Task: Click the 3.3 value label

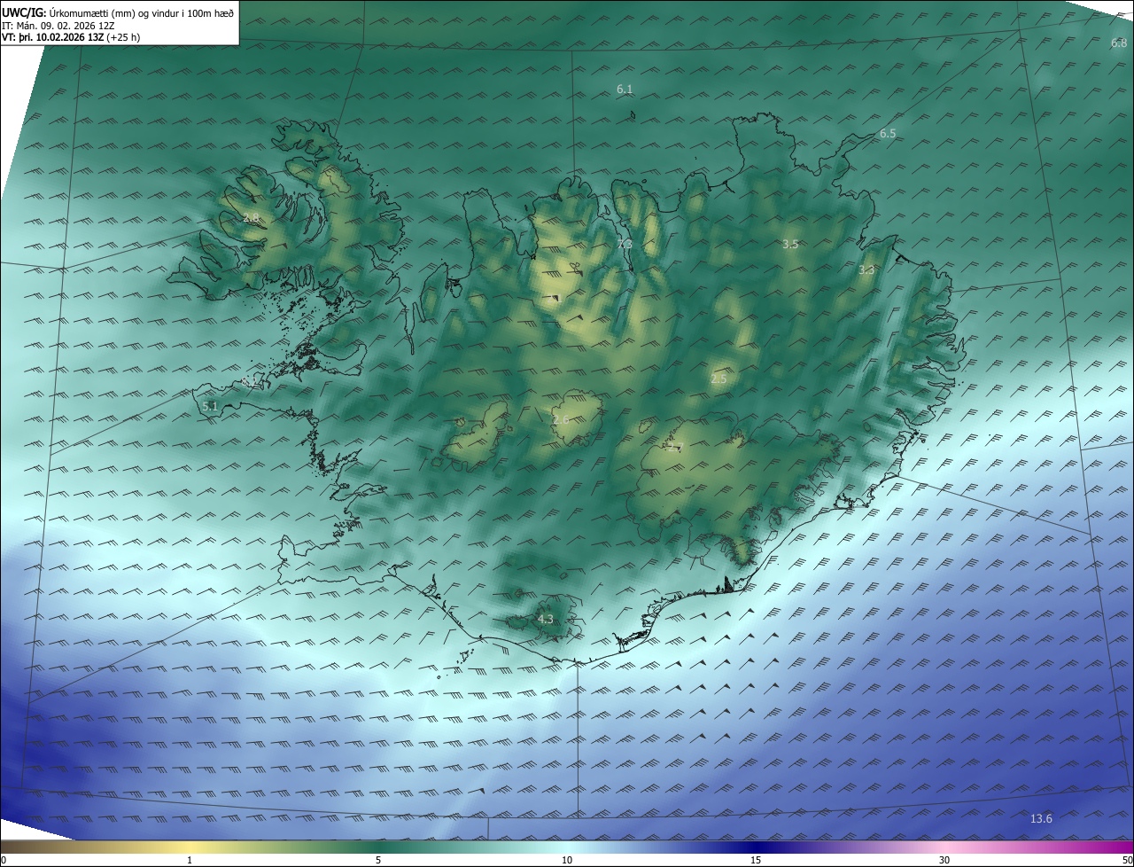Action: pos(866,270)
